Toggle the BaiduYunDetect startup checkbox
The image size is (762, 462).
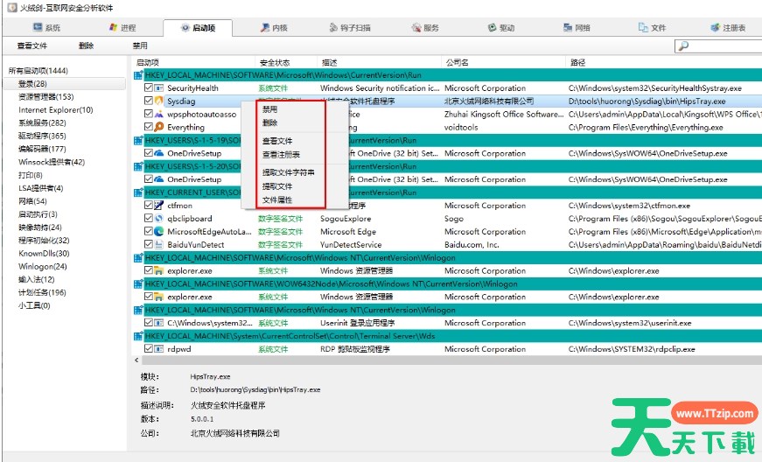tap(149, 245)
